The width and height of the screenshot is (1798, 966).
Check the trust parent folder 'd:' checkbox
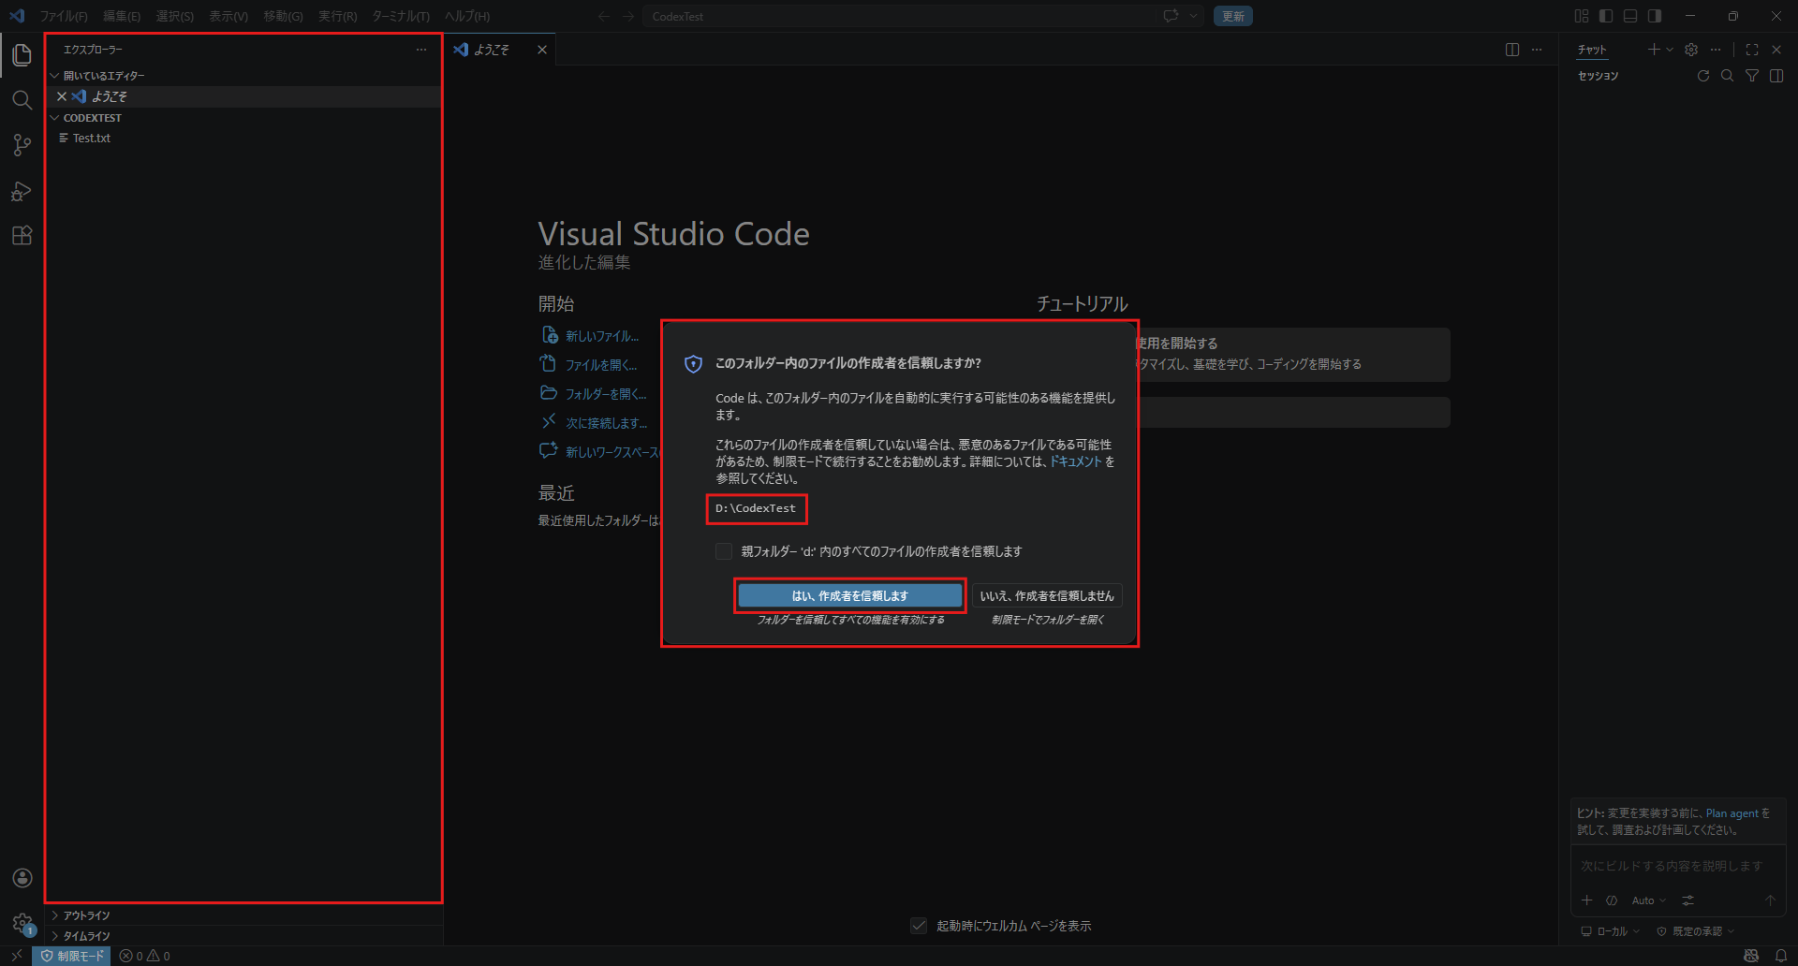tap(724, 551)
